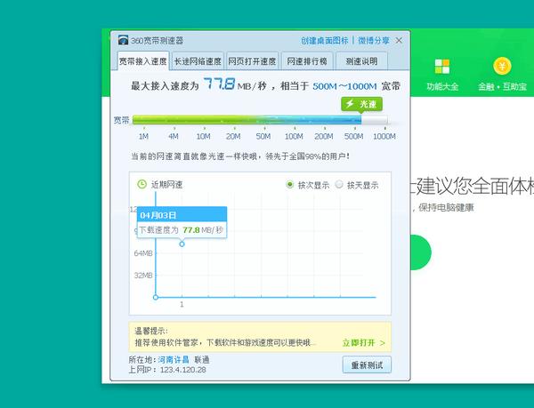Select 按天显示 radio button
Image resolution: width=534 pixels, height=408 pixels.
coord(339,185)
